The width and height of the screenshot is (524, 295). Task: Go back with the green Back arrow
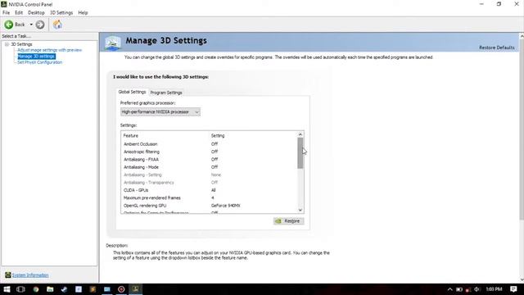[x=9, y=25]
